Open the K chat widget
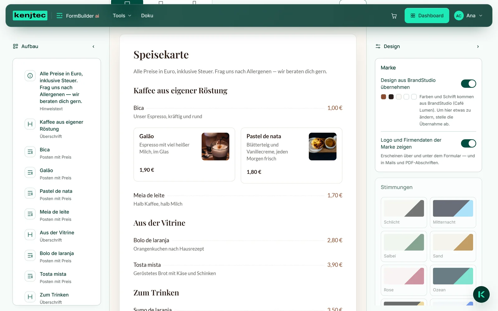This screenshot has height=311, width=498. coord(481,294)
